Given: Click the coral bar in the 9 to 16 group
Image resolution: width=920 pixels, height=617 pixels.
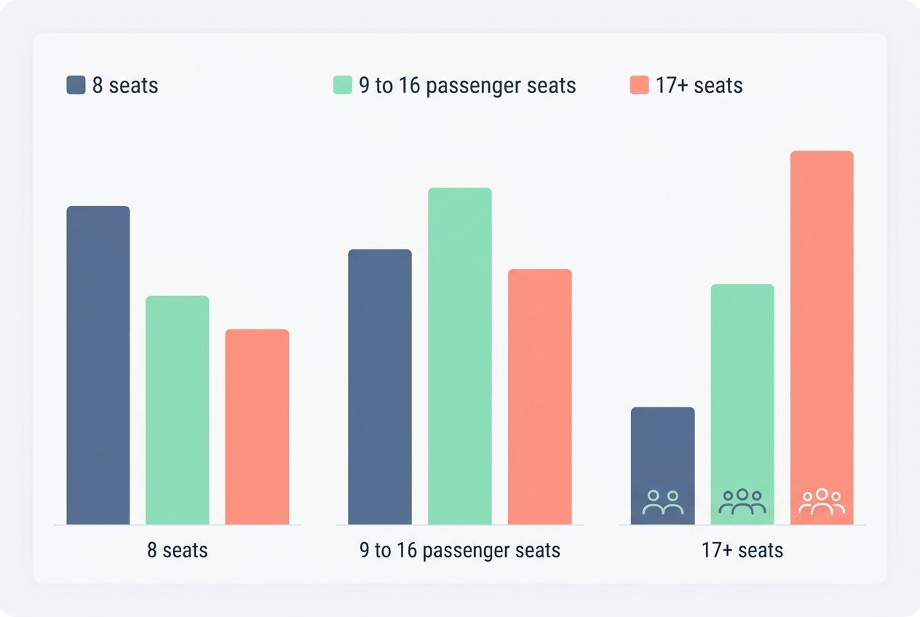Looking at the screenshot, I should pyautogui.click(x=539, y=397).
